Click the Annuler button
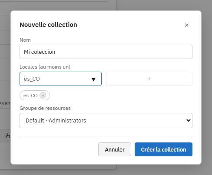 pos(115,149)
